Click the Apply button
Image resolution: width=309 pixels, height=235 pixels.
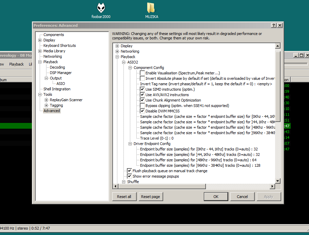[269, 197]
